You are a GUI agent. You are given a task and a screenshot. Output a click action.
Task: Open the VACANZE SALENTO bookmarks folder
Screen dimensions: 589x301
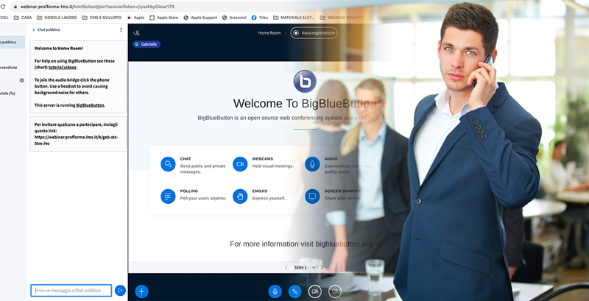[342, 18]
